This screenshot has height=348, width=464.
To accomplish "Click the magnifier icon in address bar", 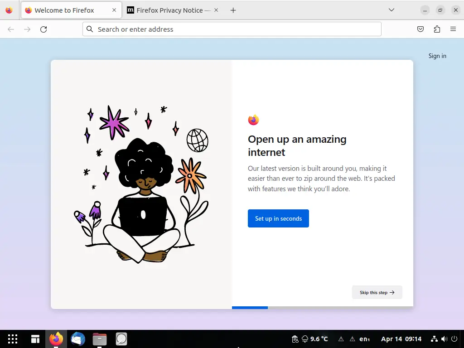I will point(90,29).
